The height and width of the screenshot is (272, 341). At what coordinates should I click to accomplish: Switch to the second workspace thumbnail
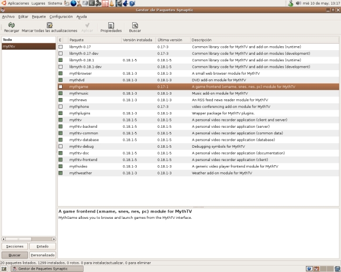(x=316, y=268)
